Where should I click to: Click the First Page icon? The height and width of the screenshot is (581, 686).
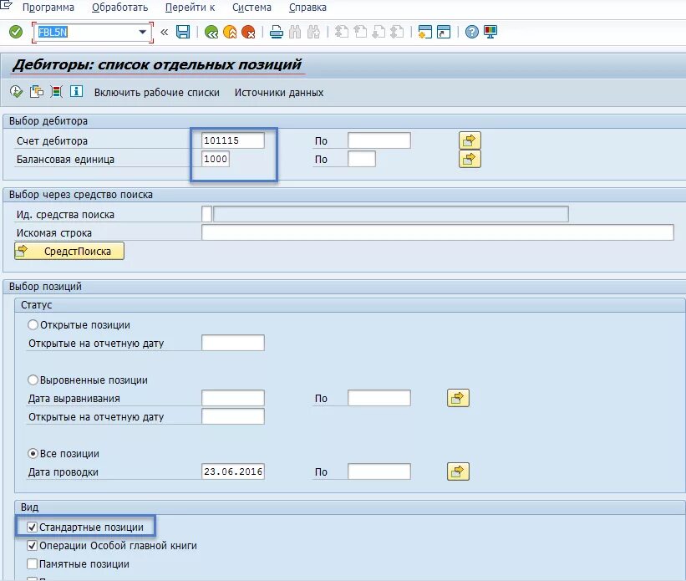[x=341, y=32]
